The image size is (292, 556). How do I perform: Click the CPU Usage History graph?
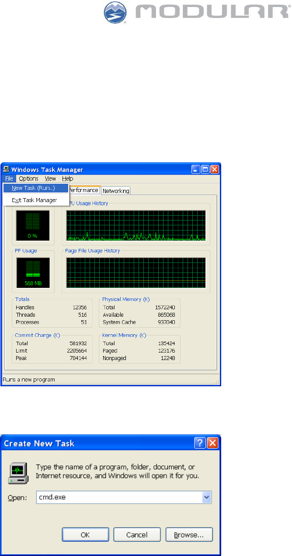[136, 226]
